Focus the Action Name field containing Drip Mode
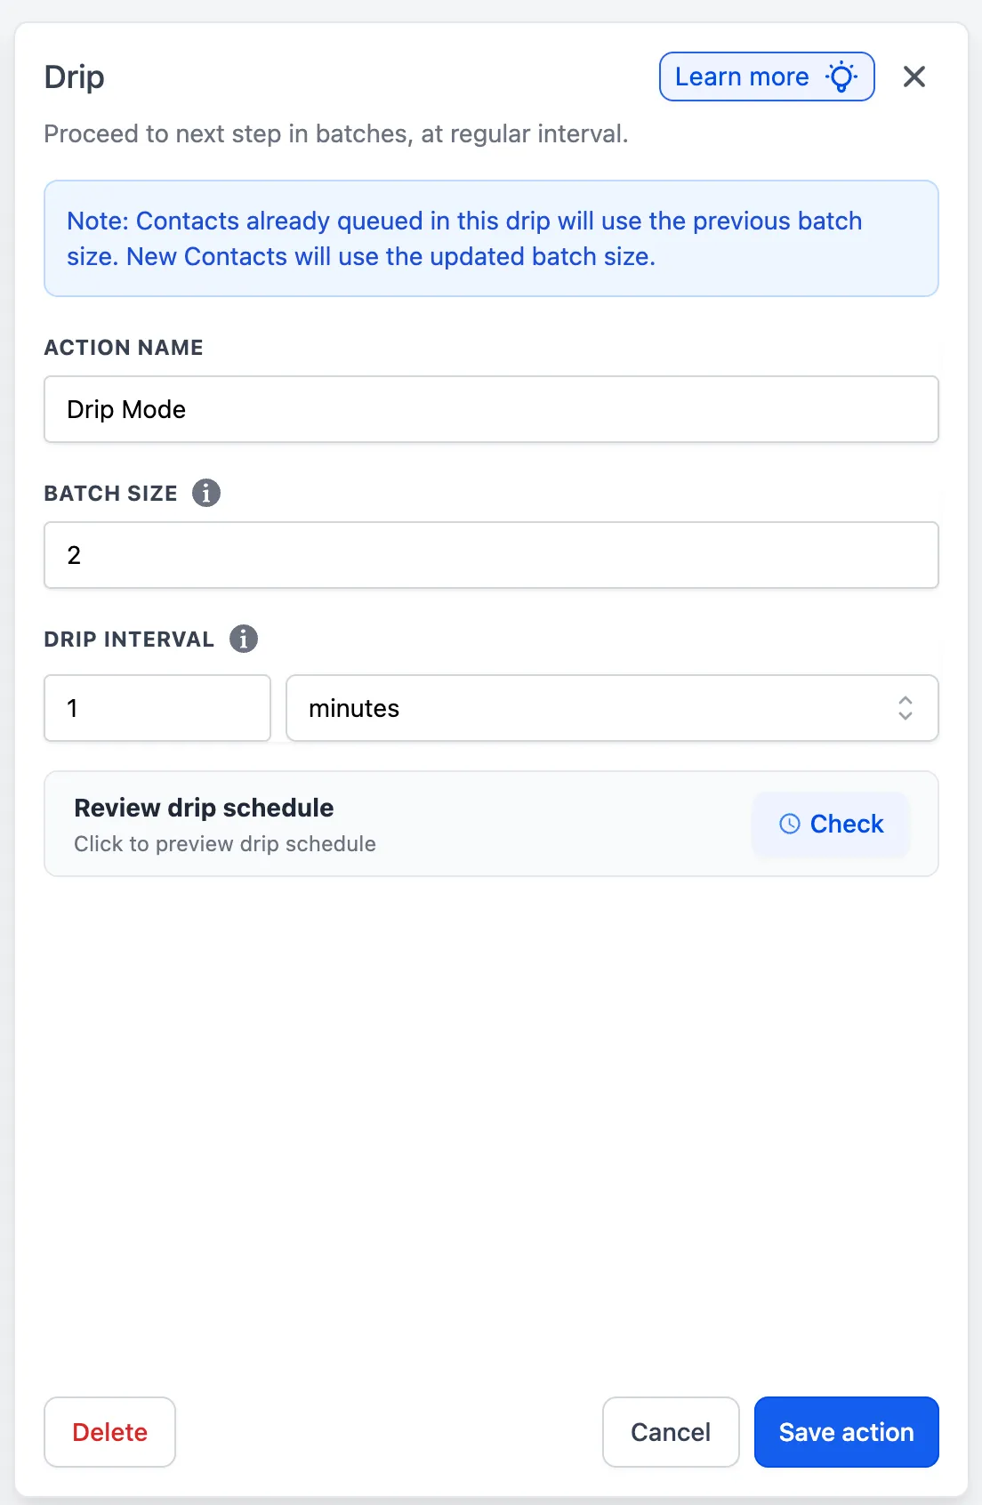The height and width of the screenshot is (1505, 982). (x=491, y=409)
